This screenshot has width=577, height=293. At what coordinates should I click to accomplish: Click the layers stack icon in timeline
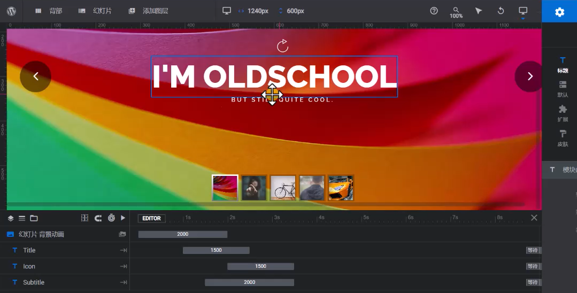tap(11, 218)
